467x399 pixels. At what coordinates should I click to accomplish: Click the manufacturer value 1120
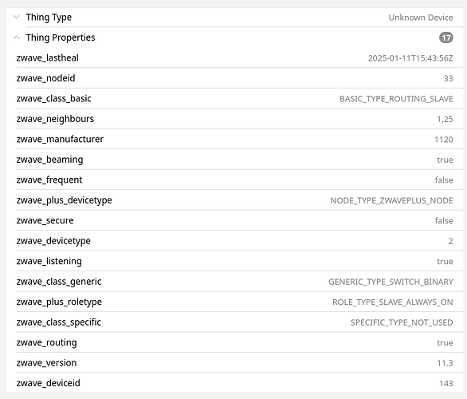click(x=443, y=140)
